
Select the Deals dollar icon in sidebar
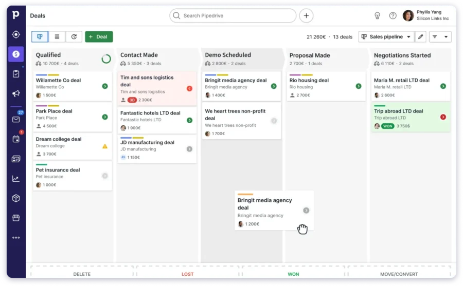click(16, 54)
